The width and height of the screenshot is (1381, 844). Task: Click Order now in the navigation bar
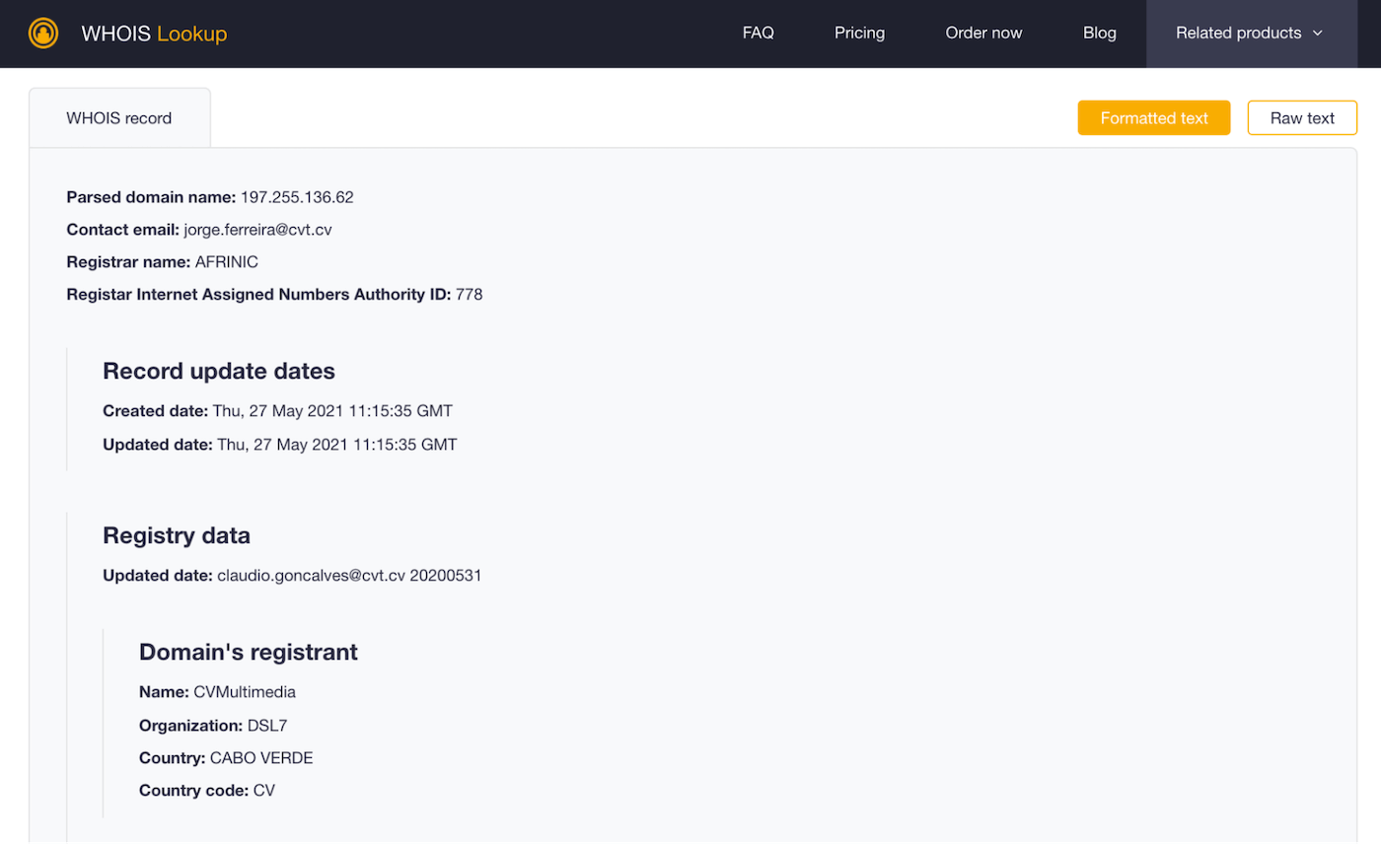point(983,33)
